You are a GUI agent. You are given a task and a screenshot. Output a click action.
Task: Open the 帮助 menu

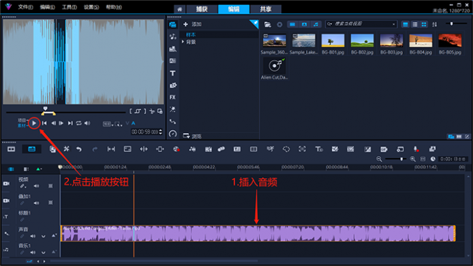113,7
